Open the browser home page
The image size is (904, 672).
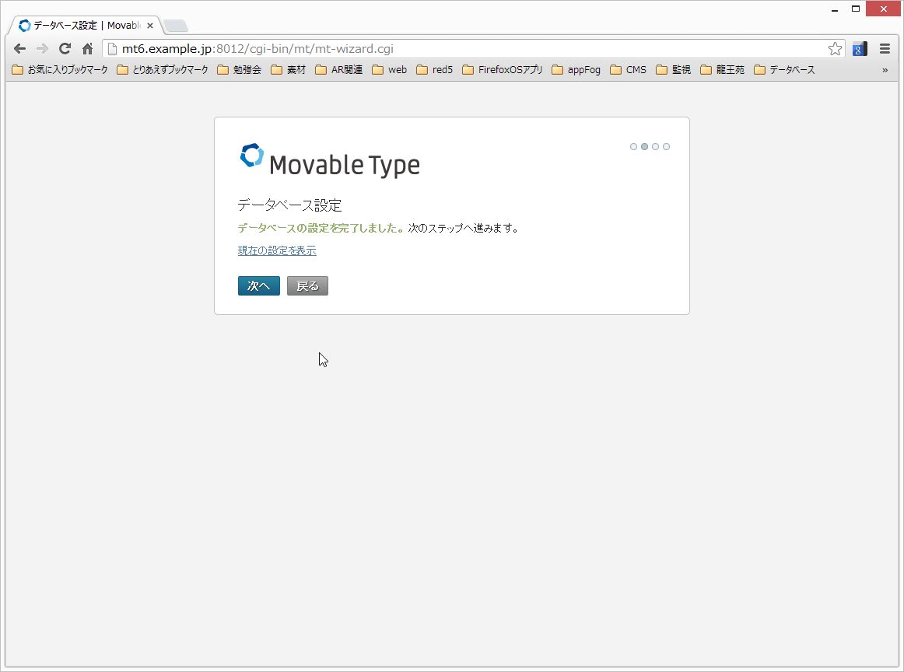pos(88,49)
